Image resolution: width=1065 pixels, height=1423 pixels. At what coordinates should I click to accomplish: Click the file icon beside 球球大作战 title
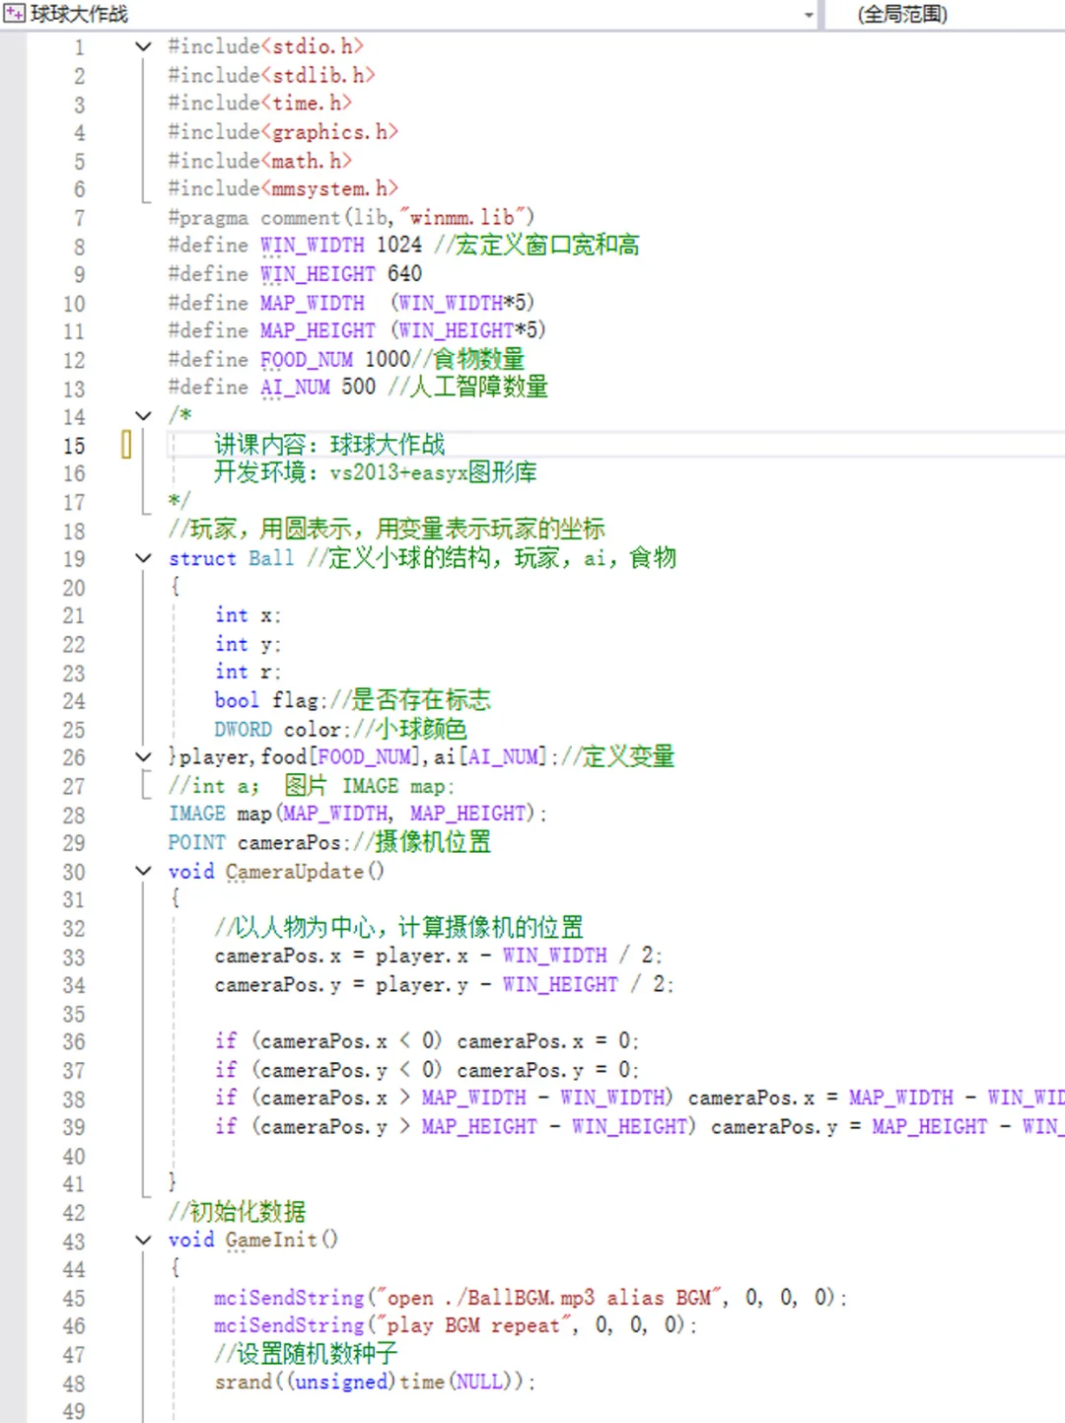pos(14,15)
